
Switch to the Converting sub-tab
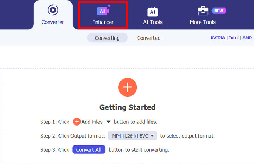[107, 38]
